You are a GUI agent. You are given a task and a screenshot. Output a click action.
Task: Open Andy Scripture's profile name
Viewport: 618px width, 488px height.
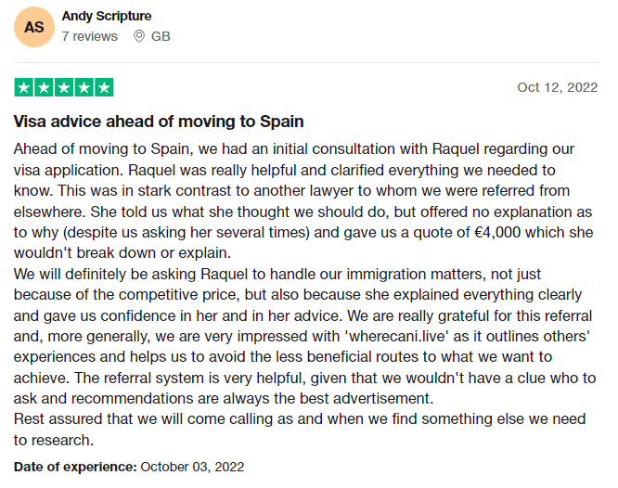[107, 16]
